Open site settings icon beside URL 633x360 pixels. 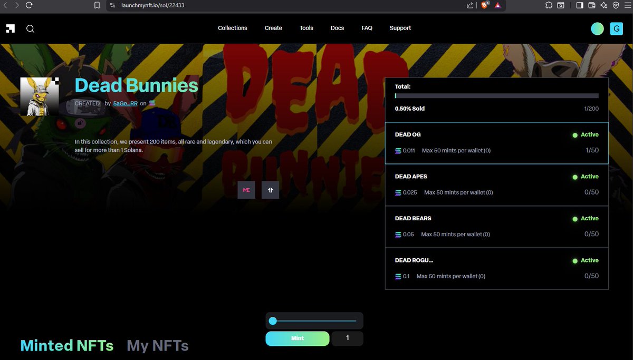[112, 5]
